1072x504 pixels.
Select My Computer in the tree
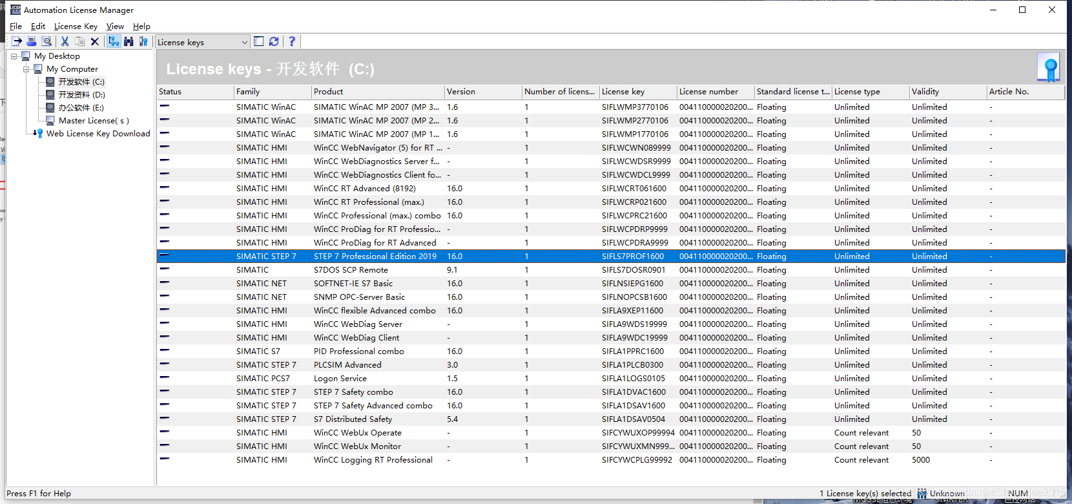72,69
